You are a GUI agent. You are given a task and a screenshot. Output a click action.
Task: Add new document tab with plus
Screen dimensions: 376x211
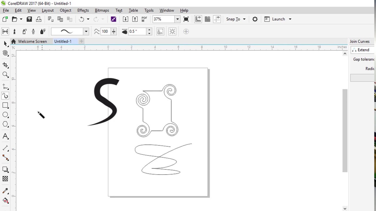point(81,41)
